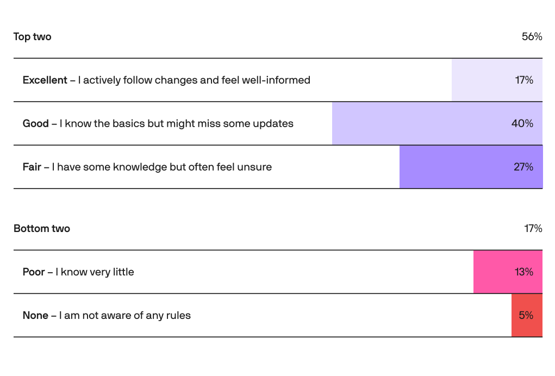Click the 27% value in Fair row
The height and width of the screenshot is (376, 555).
point(523,167)
